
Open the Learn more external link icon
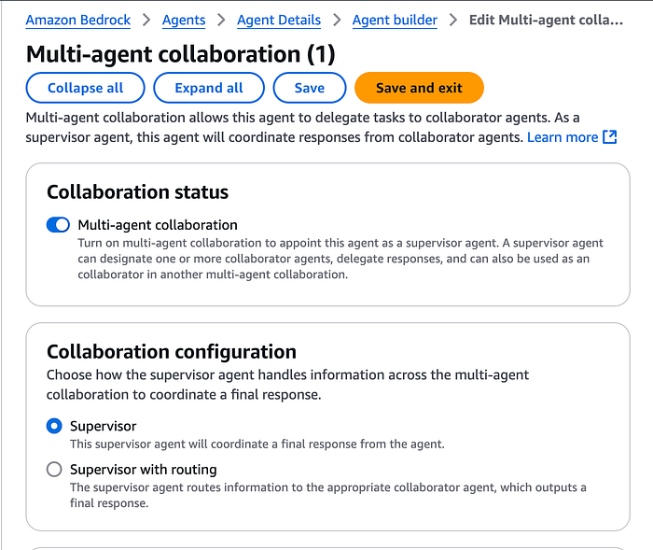[610, 136]
